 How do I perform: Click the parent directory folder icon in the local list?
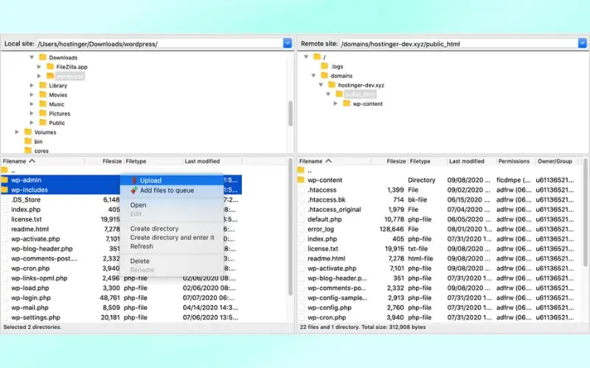click(5, 170)
